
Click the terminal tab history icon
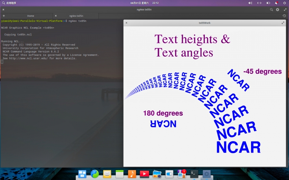coord(284,16)
